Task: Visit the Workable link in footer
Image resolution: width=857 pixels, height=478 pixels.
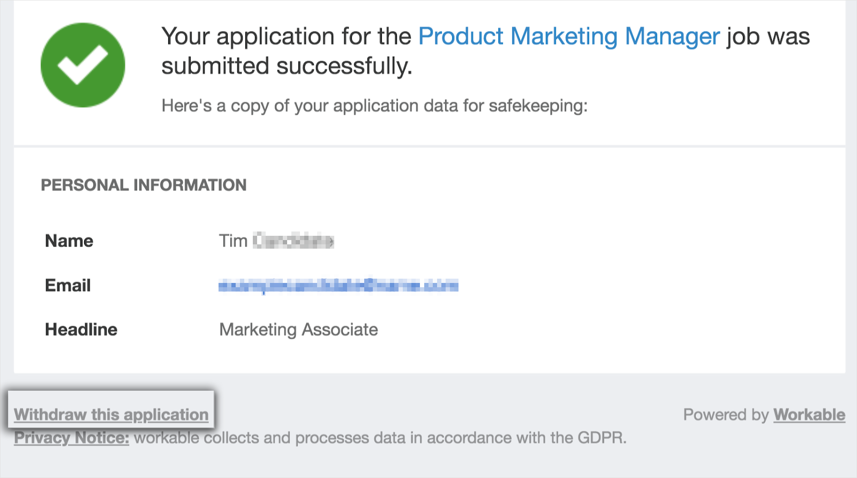Action: tap(809, 415)
